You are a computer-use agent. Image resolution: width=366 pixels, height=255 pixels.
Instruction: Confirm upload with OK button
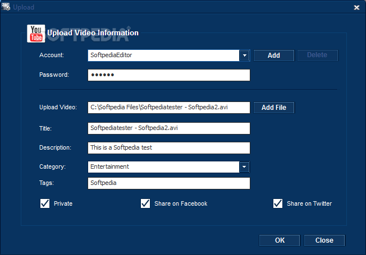pyautogui.click(x=280, y=240)
